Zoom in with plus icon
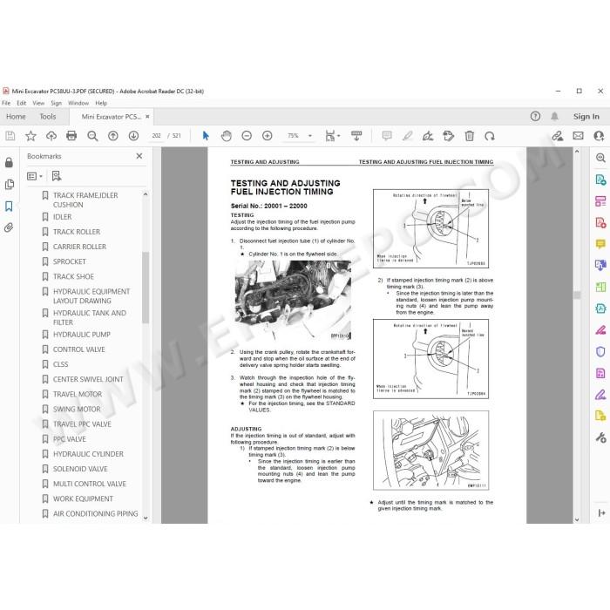 268,136
